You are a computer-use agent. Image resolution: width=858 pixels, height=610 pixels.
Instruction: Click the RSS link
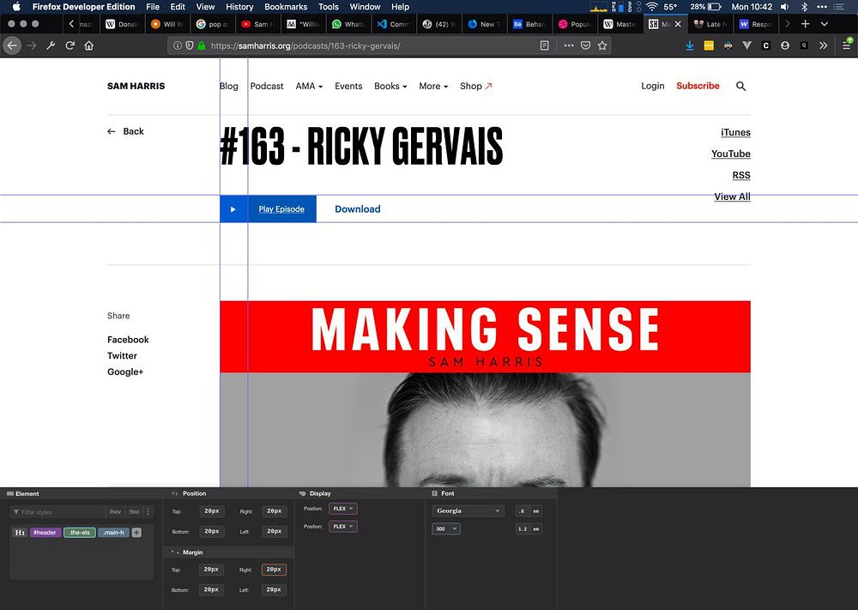[741, 175]
